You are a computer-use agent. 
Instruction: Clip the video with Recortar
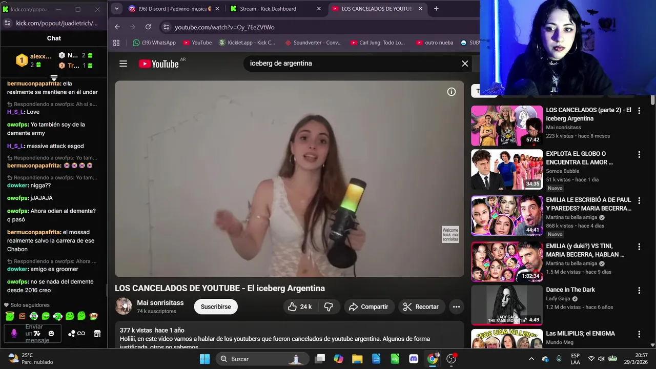coord(421,306)
